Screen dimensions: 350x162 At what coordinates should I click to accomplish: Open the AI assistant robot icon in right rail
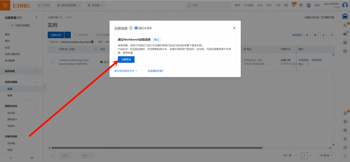345,16
